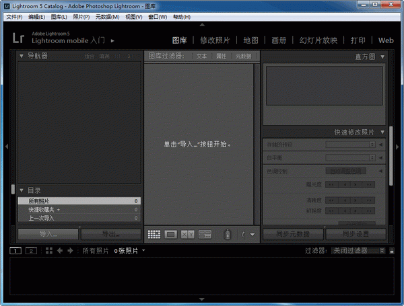Open the 元数据(M) menu

point(108,17)
